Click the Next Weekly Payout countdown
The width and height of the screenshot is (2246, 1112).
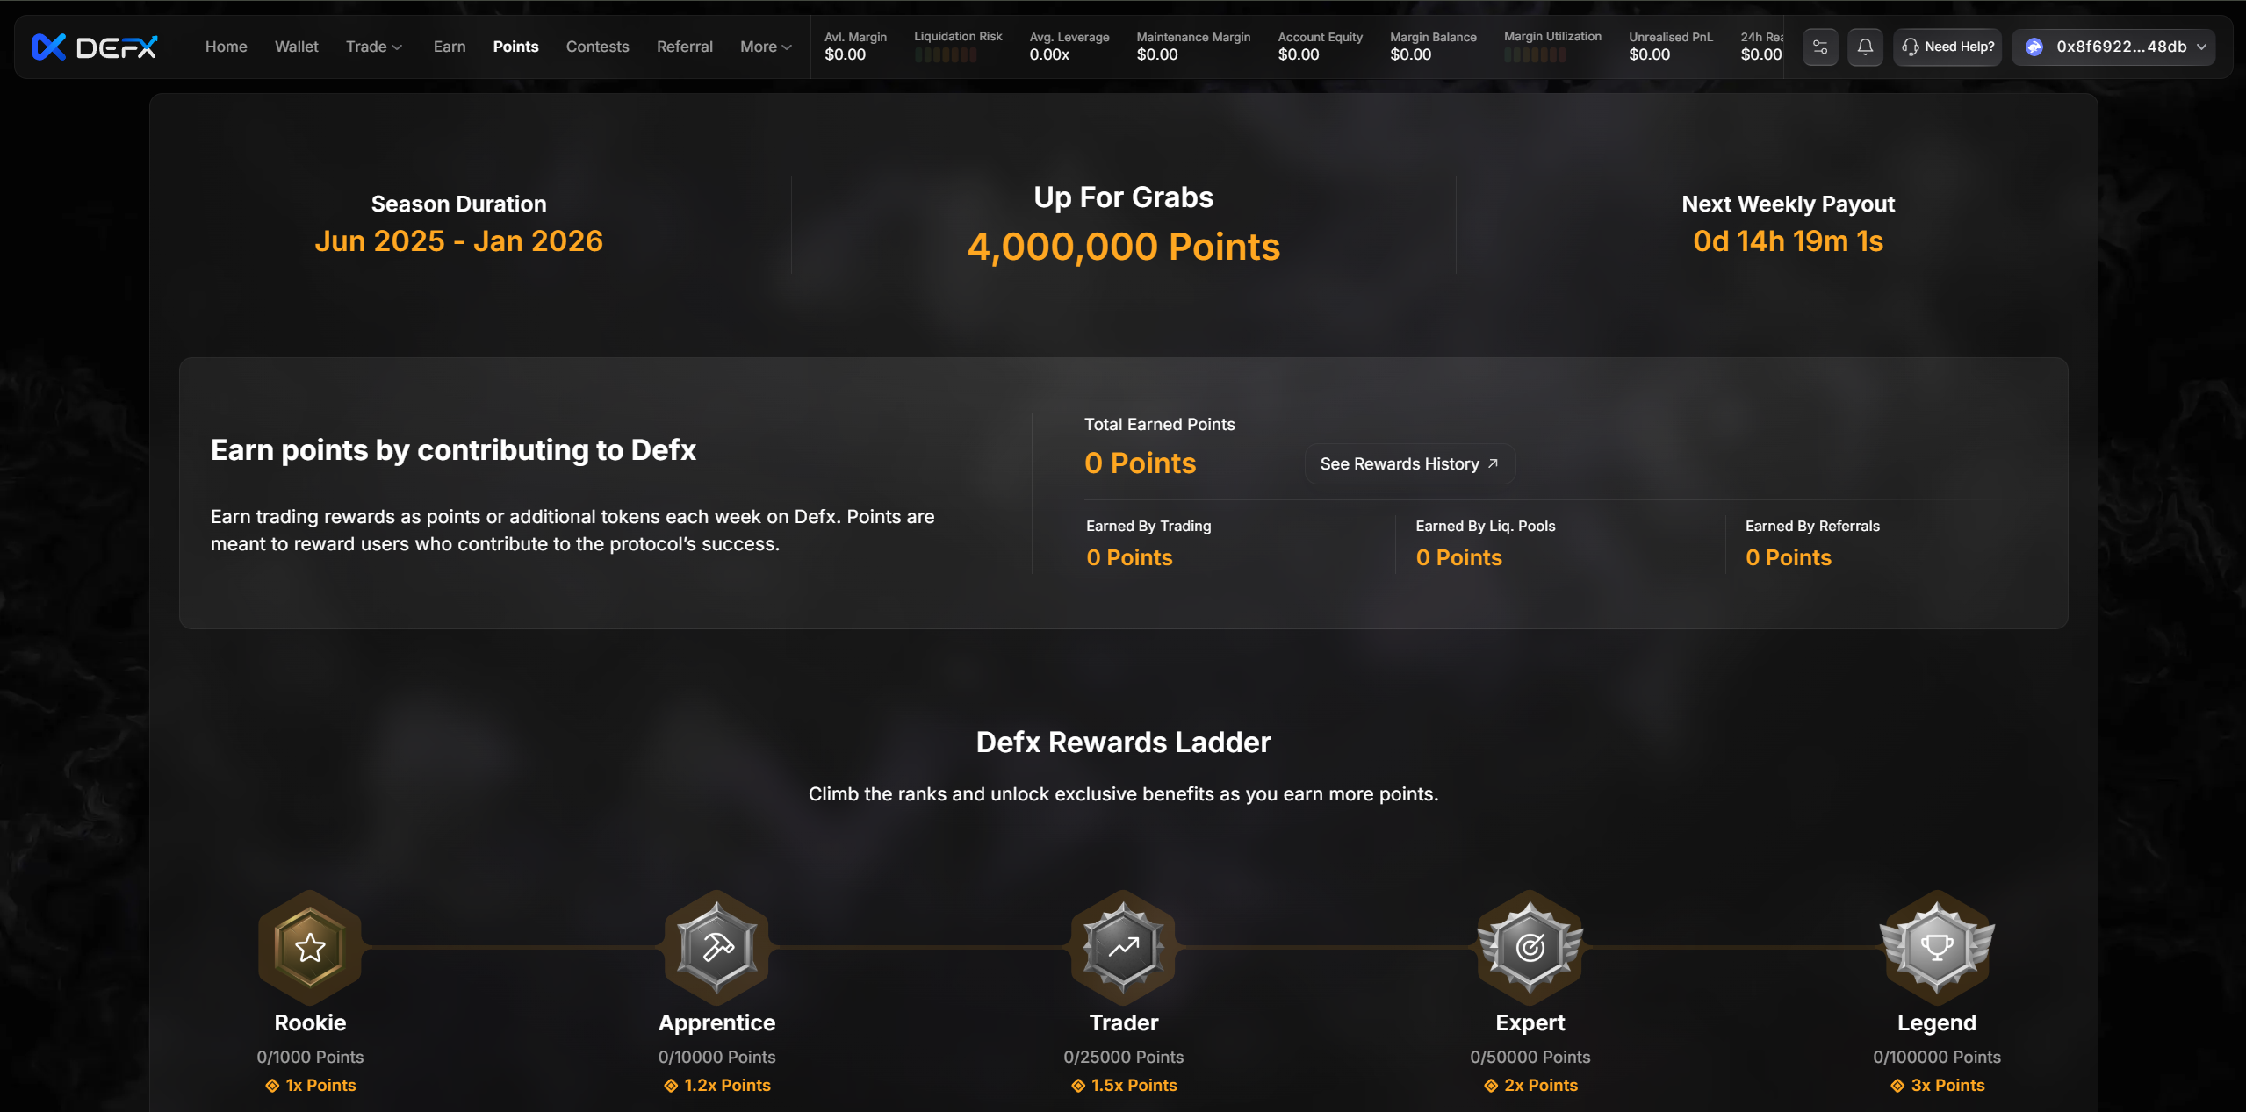click(x=1789, y=241)
